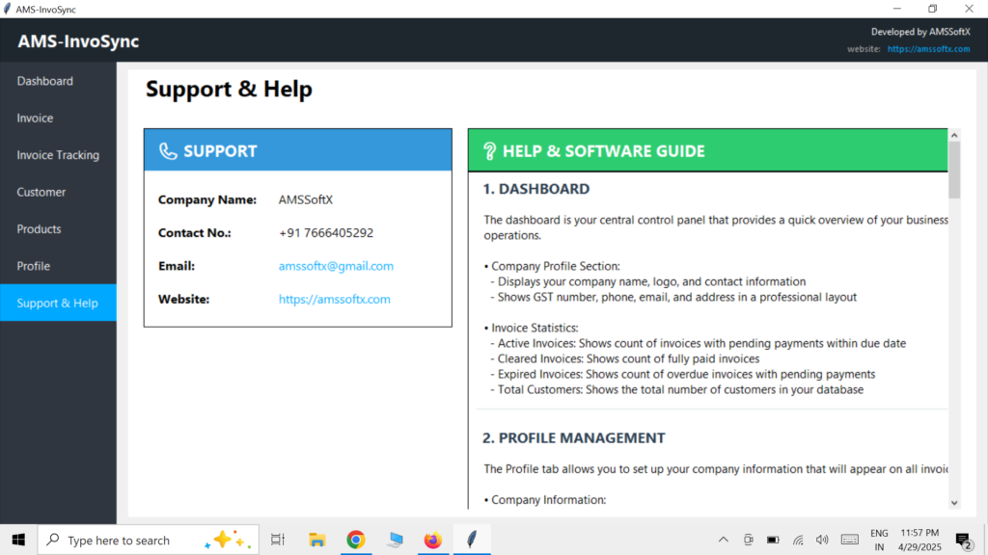The image size is (988, 555).
Task: Open the volume speaker icon
Action: 822,540
